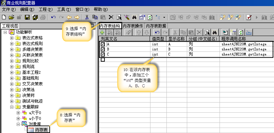Click the Move Down arrow in table toolbar
The width and height of the screenshot is (274, 133).
147,32
